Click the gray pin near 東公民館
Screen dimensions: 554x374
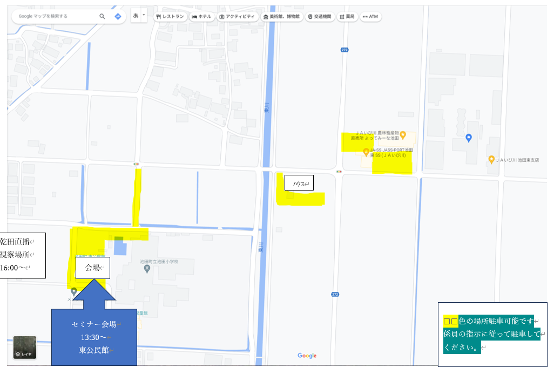coord(73,292)
